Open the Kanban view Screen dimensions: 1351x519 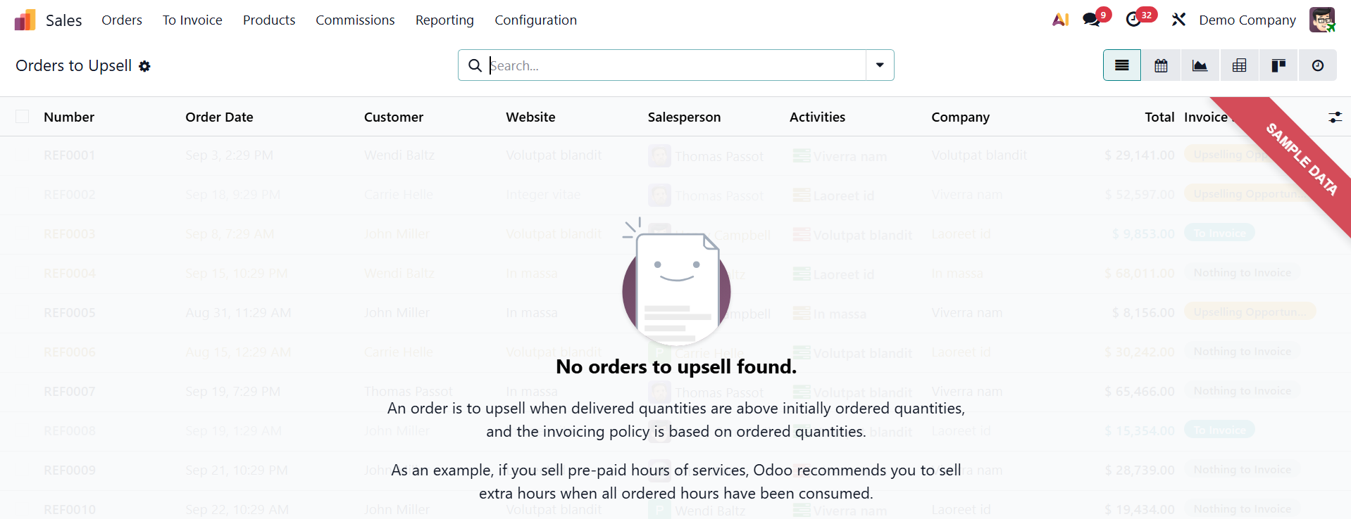pyautogui.click(x=1278, y=65)
